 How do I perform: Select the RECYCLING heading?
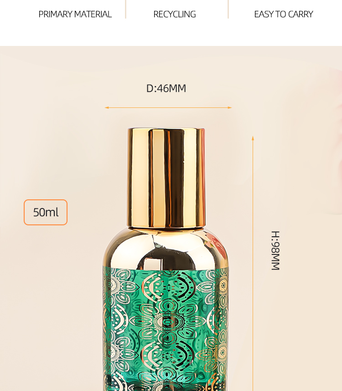coord(175,14)
